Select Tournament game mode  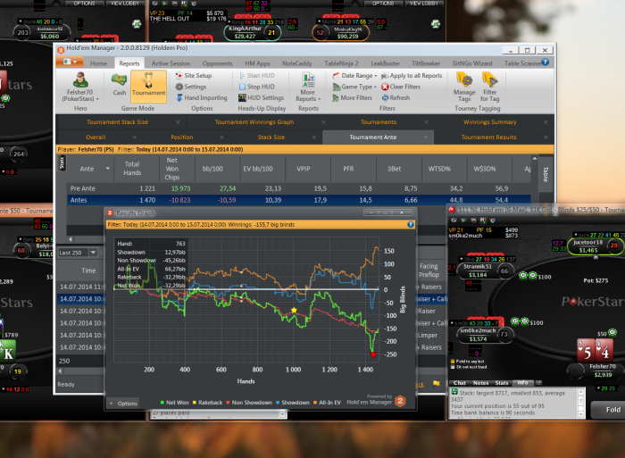(148, 85)
